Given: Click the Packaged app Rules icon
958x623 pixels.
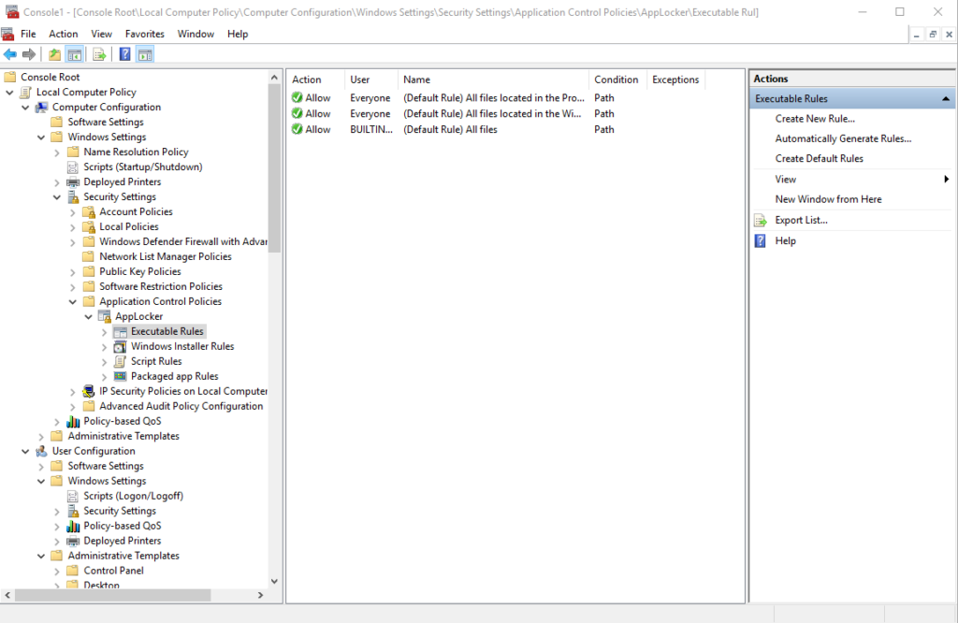Looking at the screenshot, I should tap(121, 376).
